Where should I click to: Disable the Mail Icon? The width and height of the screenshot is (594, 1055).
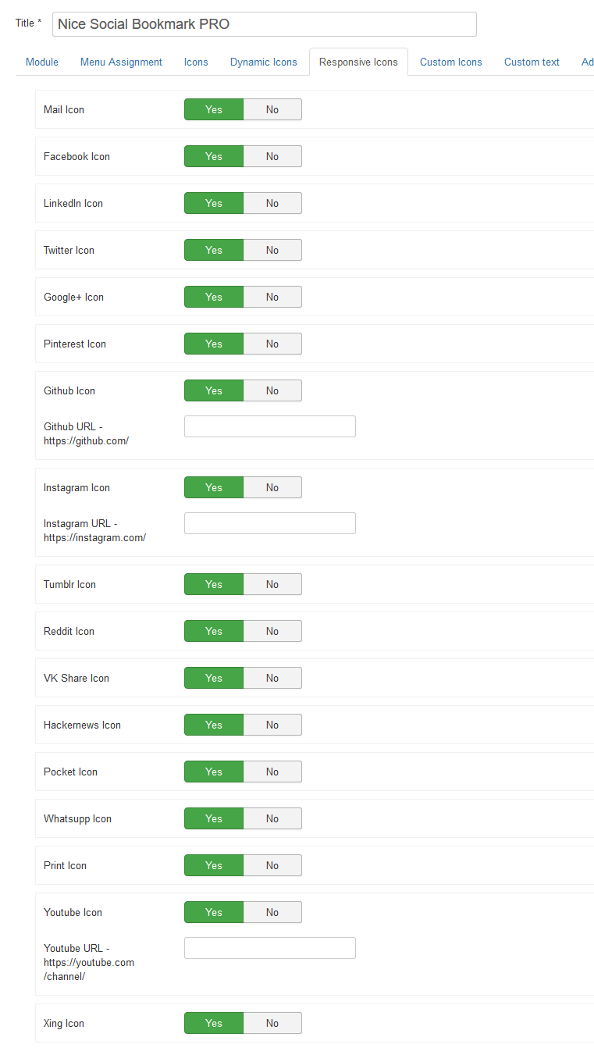(x=272, y=109)
